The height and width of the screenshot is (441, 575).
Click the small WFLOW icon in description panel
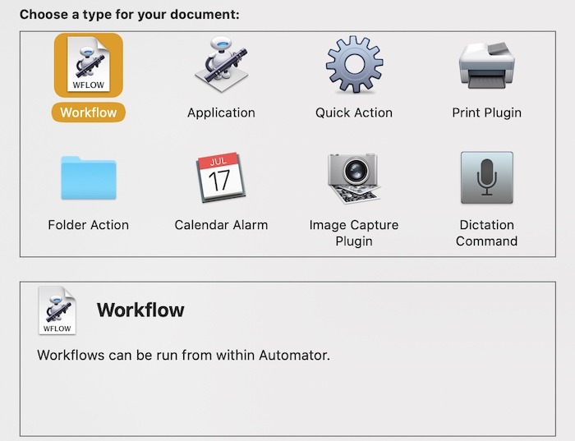coord(57,310)
